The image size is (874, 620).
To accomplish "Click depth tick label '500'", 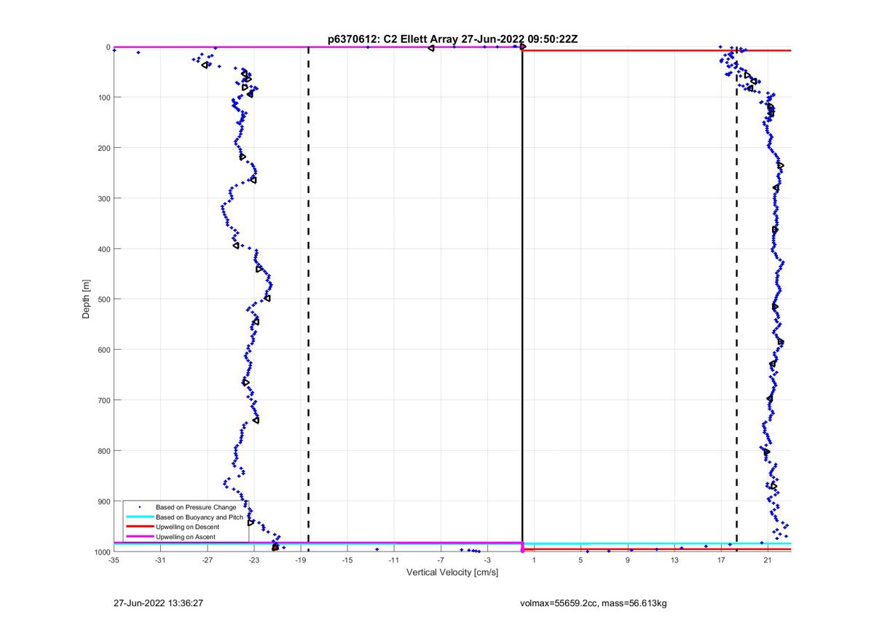I will (x=103, y=299).
